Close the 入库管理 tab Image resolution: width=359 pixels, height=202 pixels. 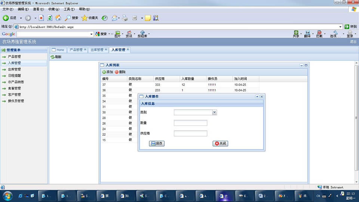click(x=128, y=49)
